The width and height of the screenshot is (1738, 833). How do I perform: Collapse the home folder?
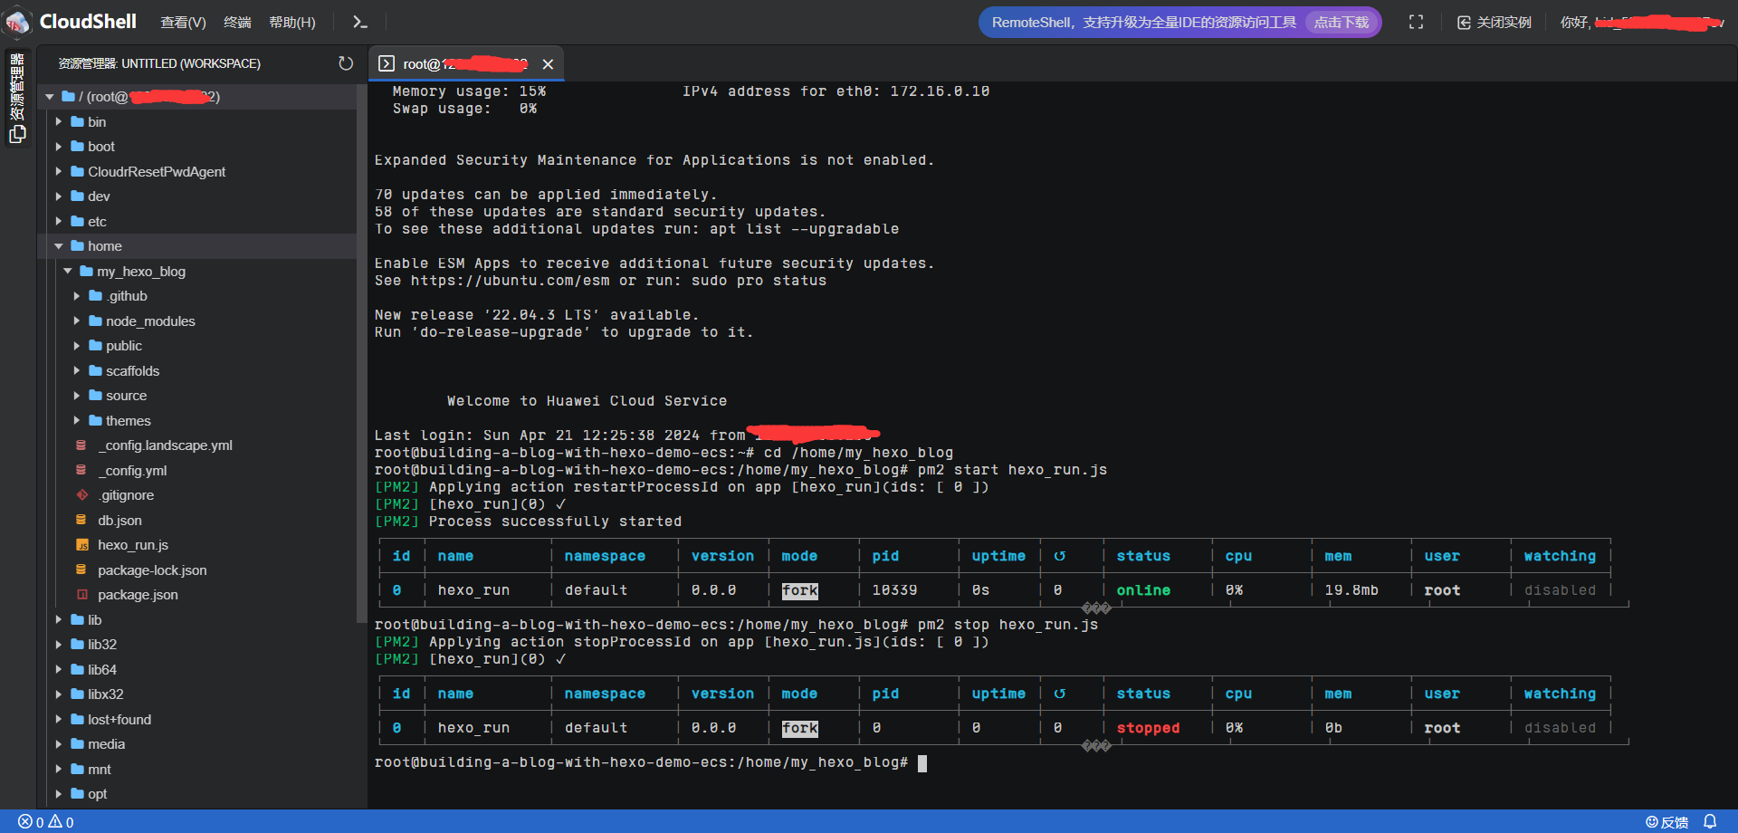click(104, 246)
